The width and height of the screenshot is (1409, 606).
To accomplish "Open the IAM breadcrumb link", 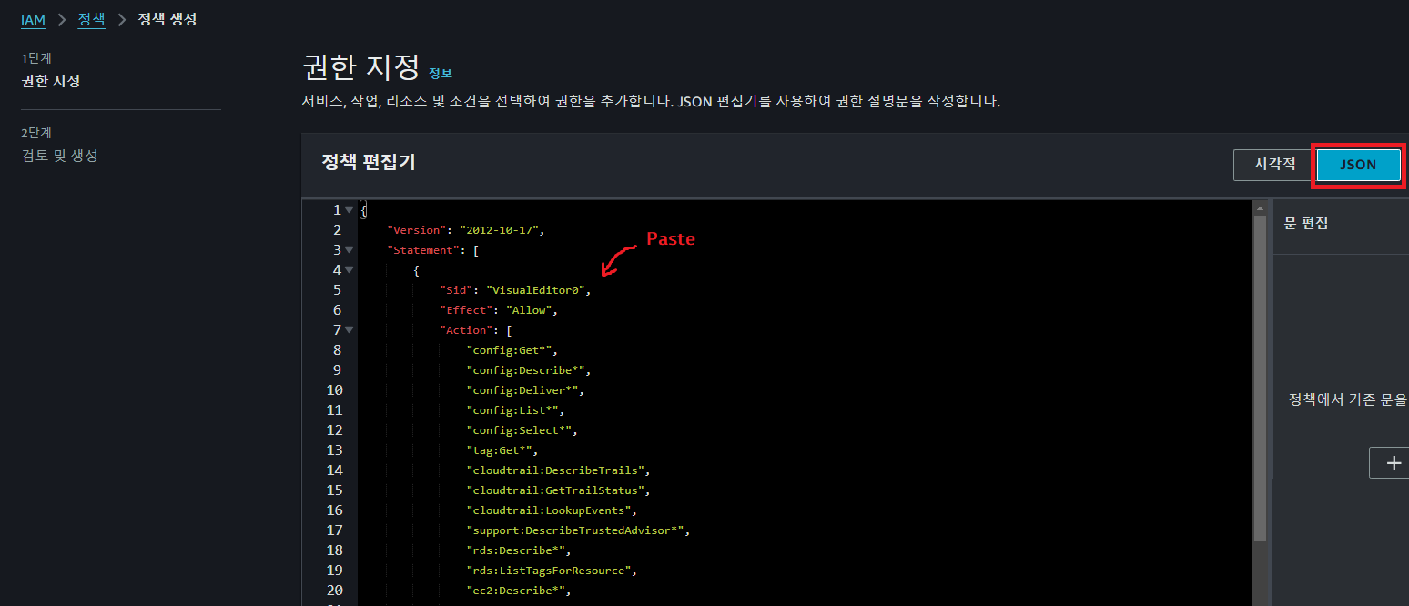I will click(x=33, y=19).
